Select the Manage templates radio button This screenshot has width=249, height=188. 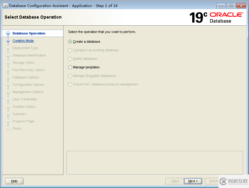coord(70,67)
